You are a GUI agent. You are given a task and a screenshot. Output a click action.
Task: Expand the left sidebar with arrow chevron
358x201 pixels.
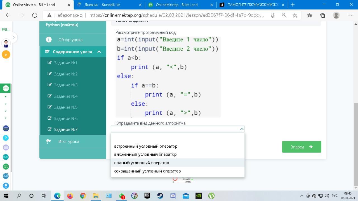tap(13, 37)
